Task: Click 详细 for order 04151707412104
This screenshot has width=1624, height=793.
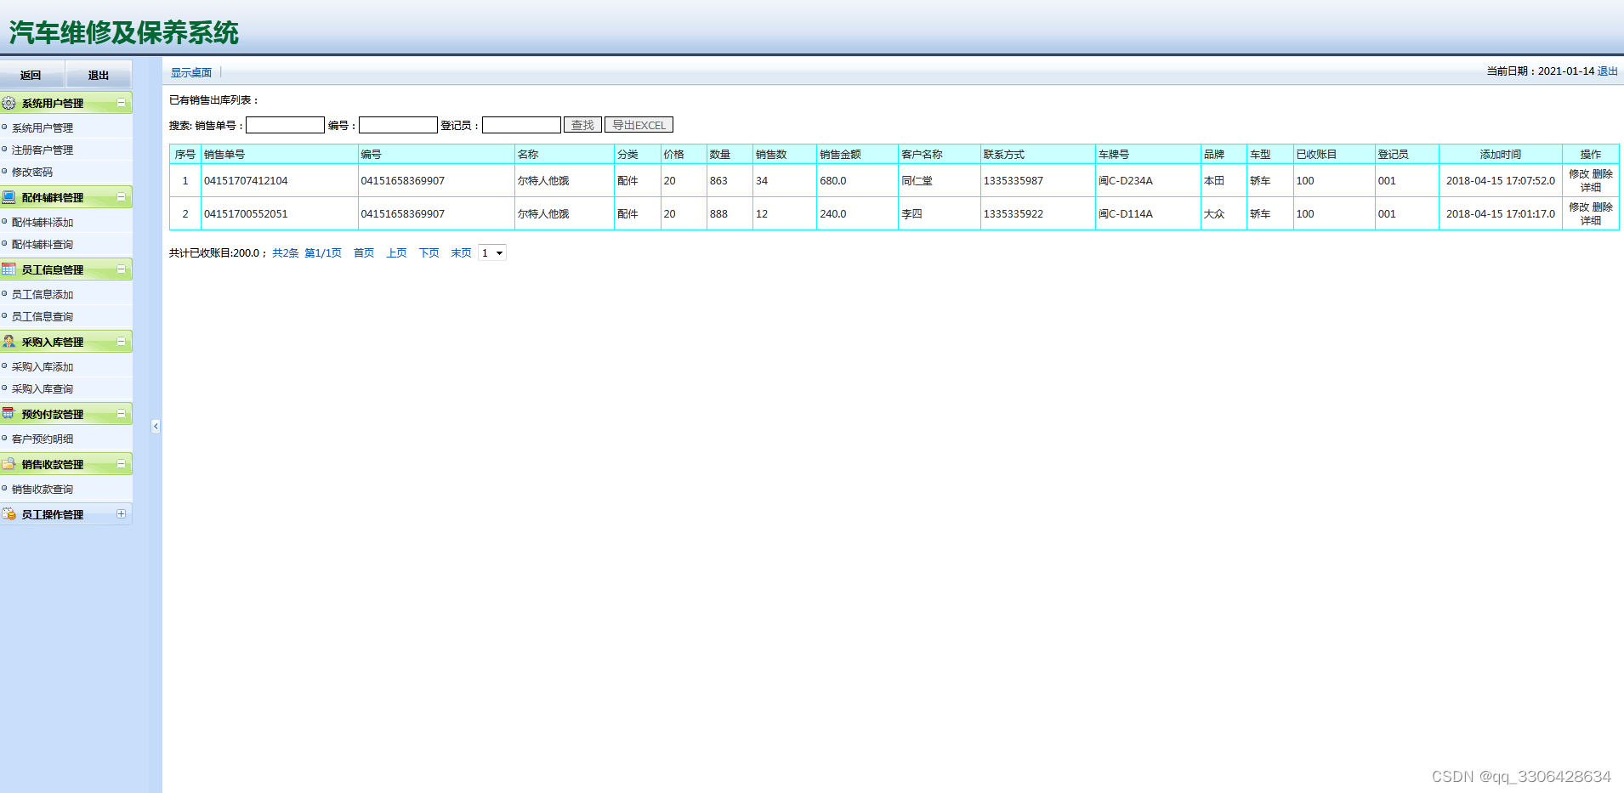Action: (1591, 187)
